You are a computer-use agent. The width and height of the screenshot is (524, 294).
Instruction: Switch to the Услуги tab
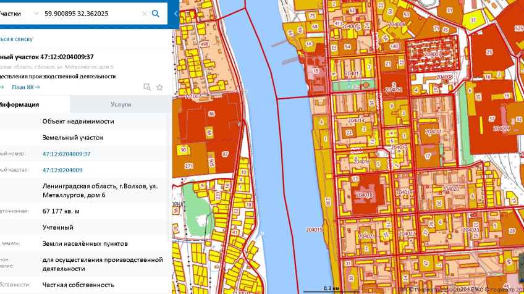pyautogui.click(x=120, y=104)
